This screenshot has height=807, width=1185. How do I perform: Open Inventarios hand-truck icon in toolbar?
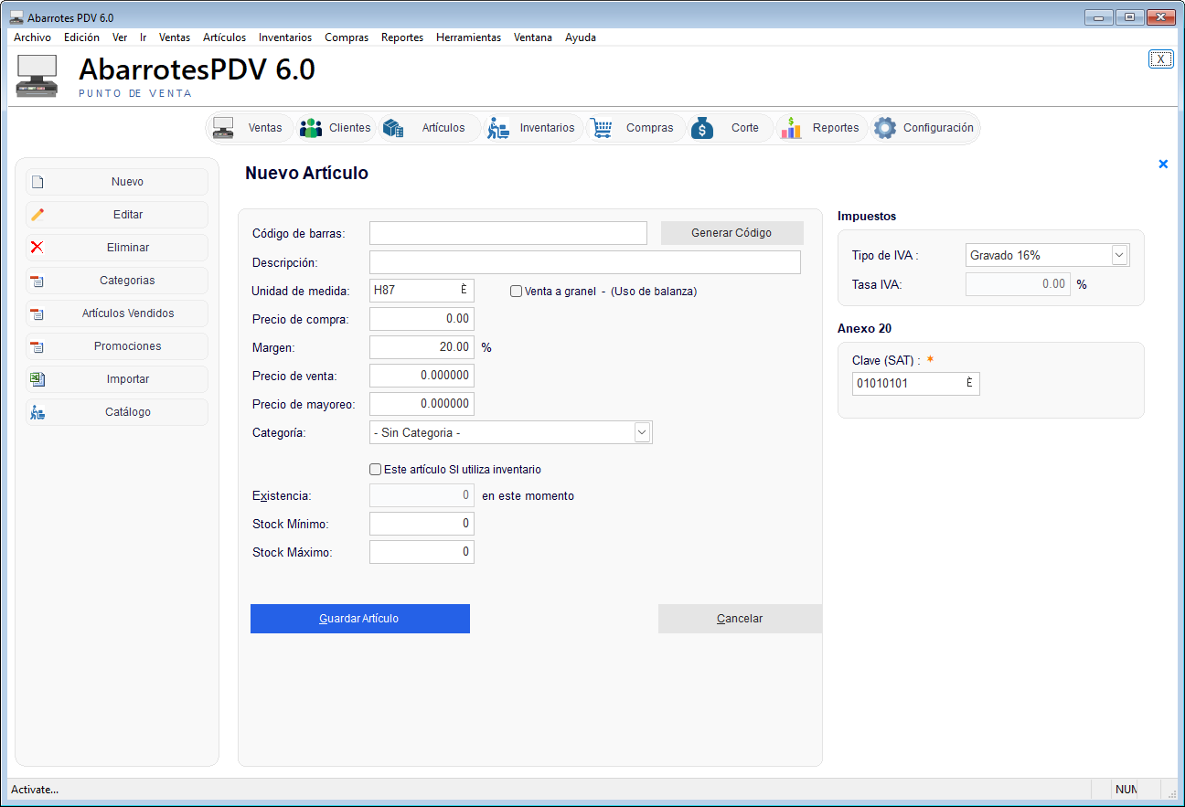[x=497, y=128]
